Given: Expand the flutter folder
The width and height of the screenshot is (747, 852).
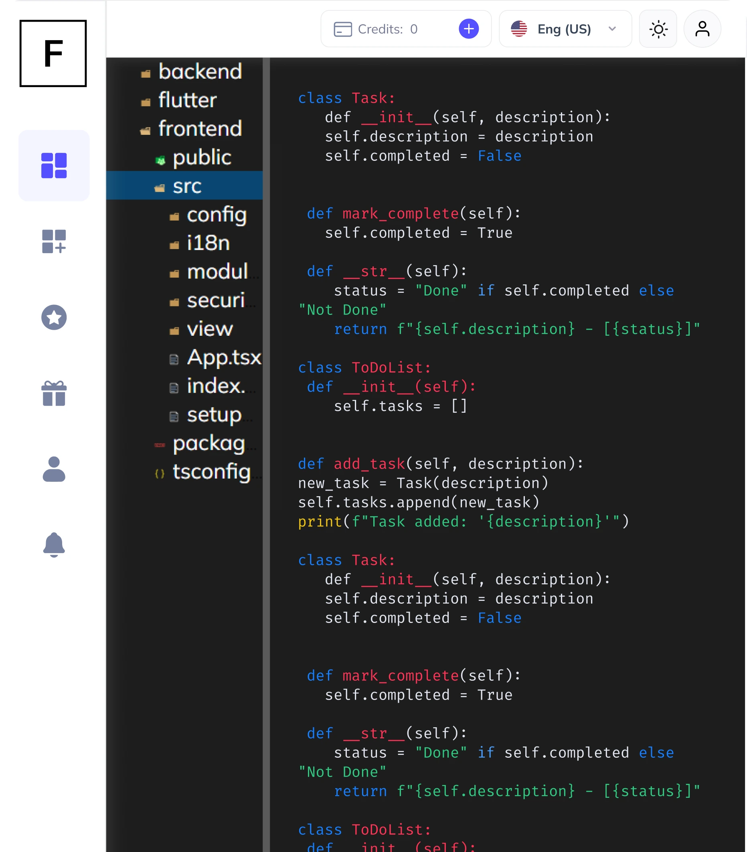Looking at the screenshot, I should click(187, 100).
